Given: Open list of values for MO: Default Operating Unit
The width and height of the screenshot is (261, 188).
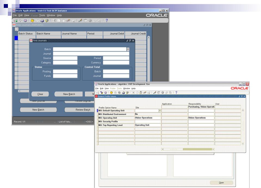Looking at the screenshot, I should [x=160, y=111].
